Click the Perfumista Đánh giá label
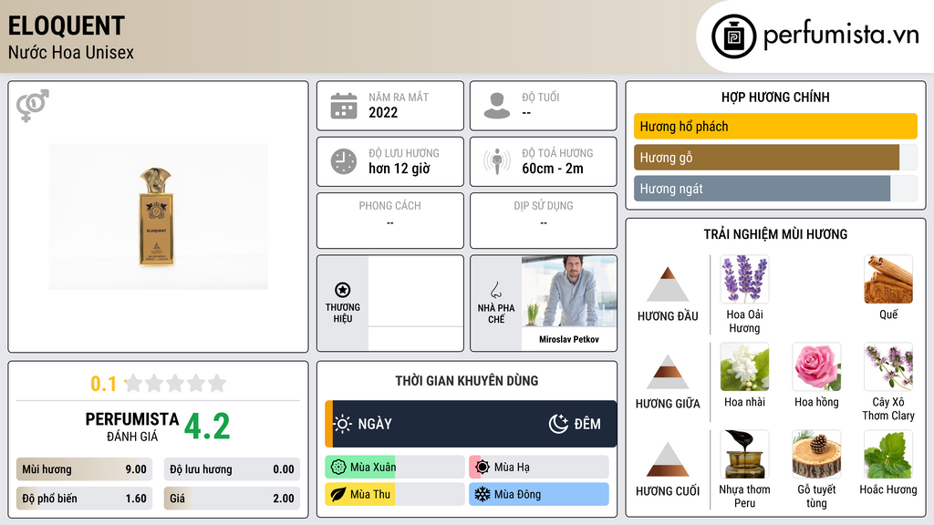Screen dimensions: 934x525 coord(132,427)
